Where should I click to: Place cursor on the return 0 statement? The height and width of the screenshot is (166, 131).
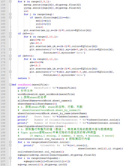[x=24, y=78]
